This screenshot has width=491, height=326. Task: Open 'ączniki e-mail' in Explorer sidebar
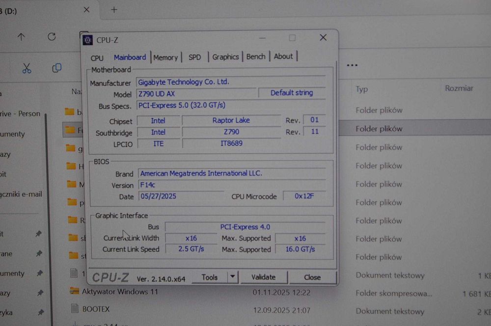[x=21, y=194]
